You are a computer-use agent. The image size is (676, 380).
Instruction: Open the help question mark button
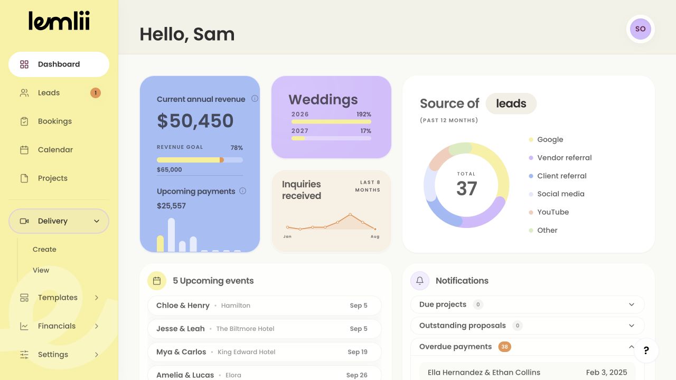[646, 350]
